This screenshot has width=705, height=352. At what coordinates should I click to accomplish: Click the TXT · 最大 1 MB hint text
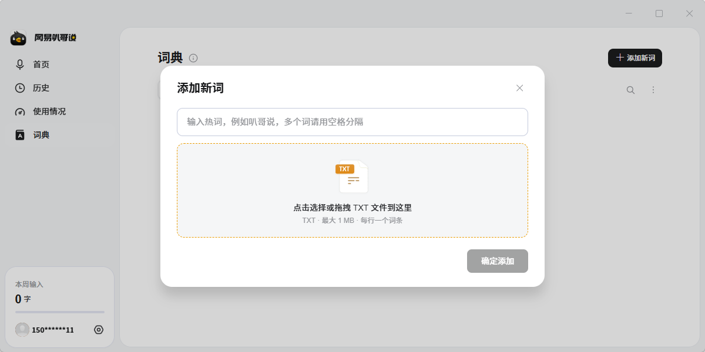[352, 221]
